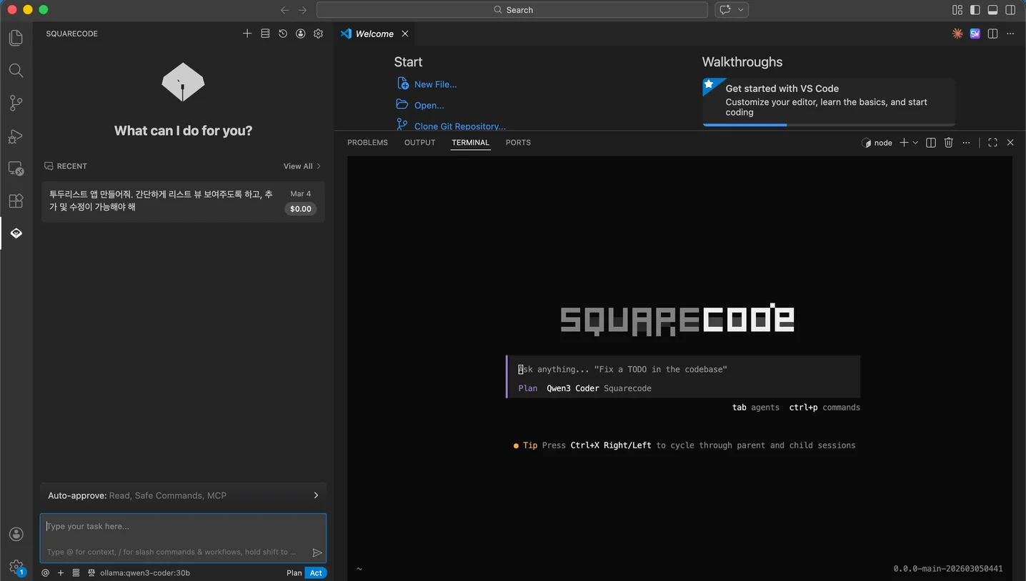Maximize the terminal panel size

992,143
